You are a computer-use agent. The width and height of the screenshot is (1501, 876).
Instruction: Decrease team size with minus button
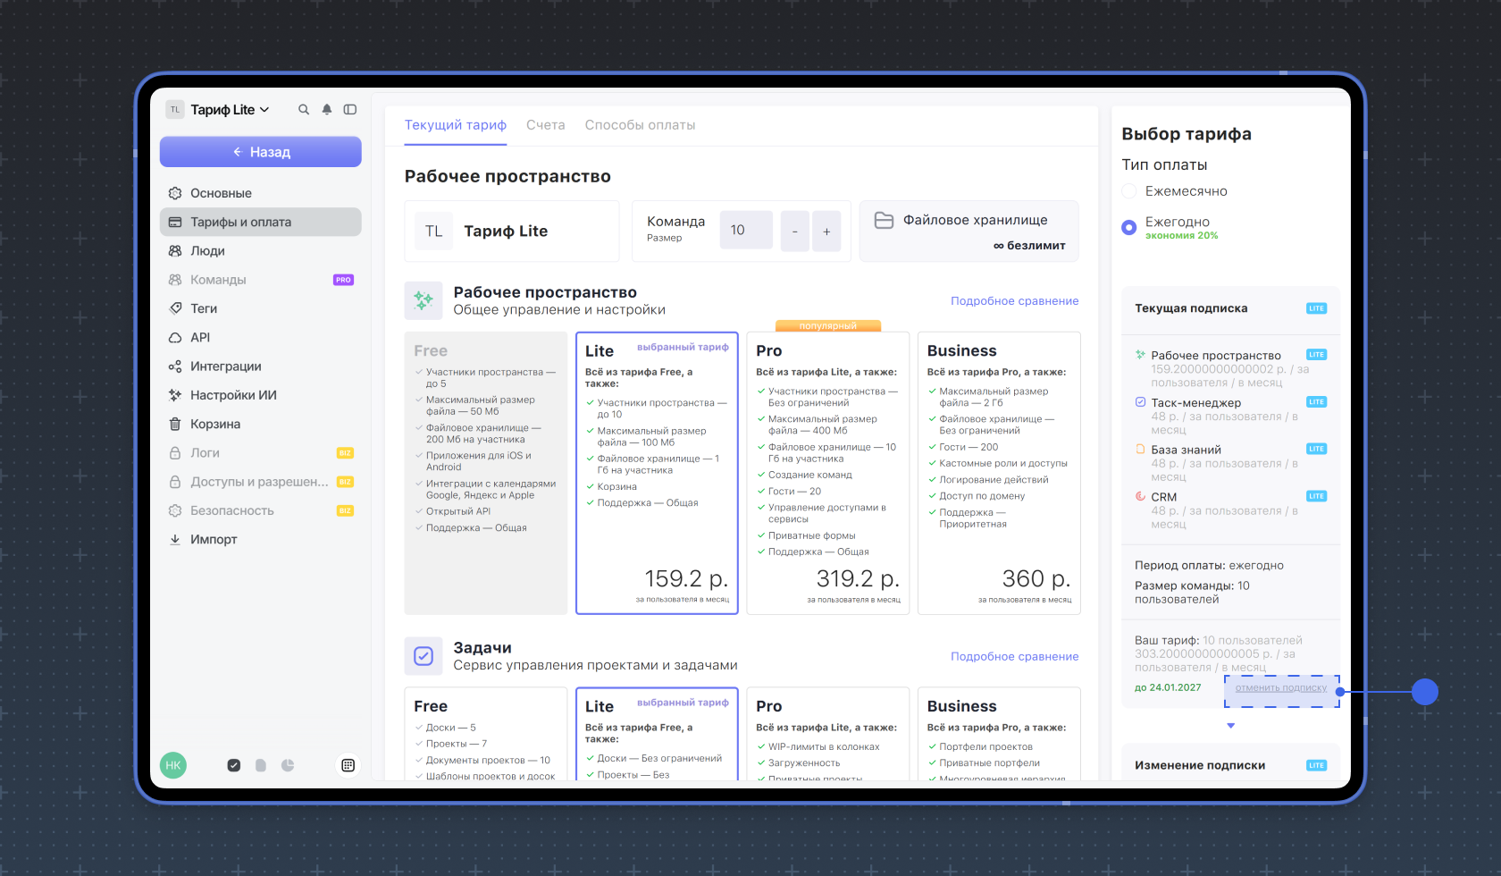coord(795,232)
